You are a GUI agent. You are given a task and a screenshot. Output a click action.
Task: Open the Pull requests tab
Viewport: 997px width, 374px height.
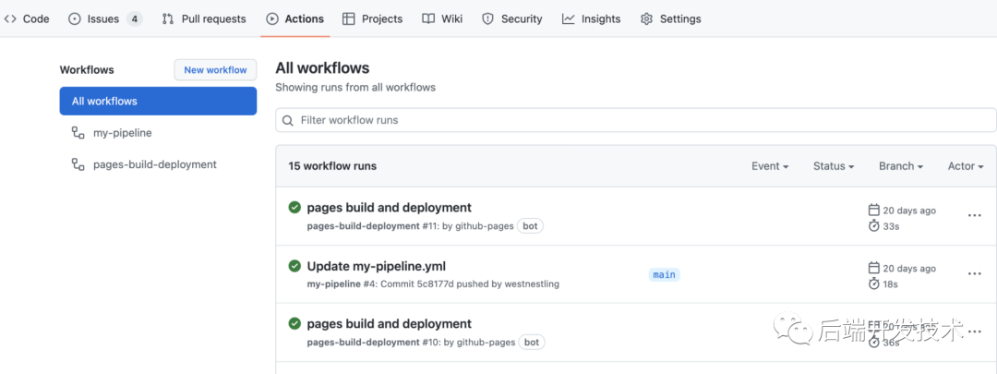click(203, 18)
